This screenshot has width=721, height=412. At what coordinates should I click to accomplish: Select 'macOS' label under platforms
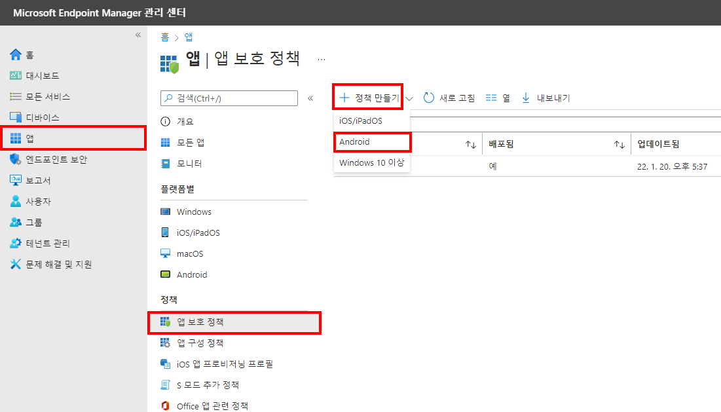pos(190,254)
